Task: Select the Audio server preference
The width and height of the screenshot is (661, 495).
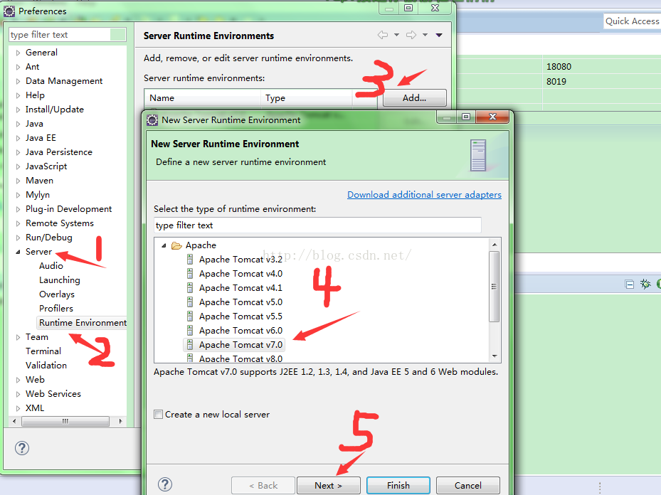Action: 51,266
